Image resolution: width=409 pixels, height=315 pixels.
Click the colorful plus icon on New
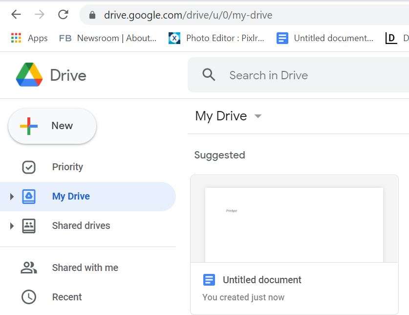point(29,126)
